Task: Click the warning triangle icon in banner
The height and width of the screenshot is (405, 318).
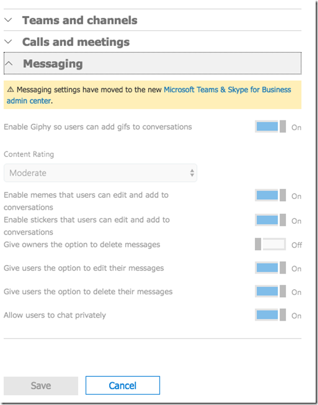Action: pyautogui.click(x=10, y=89)
